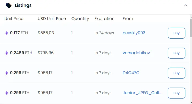Open Junior_JPEG_Coll... seller profile
This screenshot has width=192, height=104.
tap(142, 93)
